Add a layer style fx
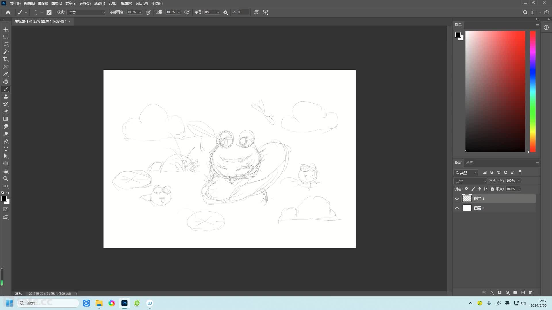 (492, 292)
